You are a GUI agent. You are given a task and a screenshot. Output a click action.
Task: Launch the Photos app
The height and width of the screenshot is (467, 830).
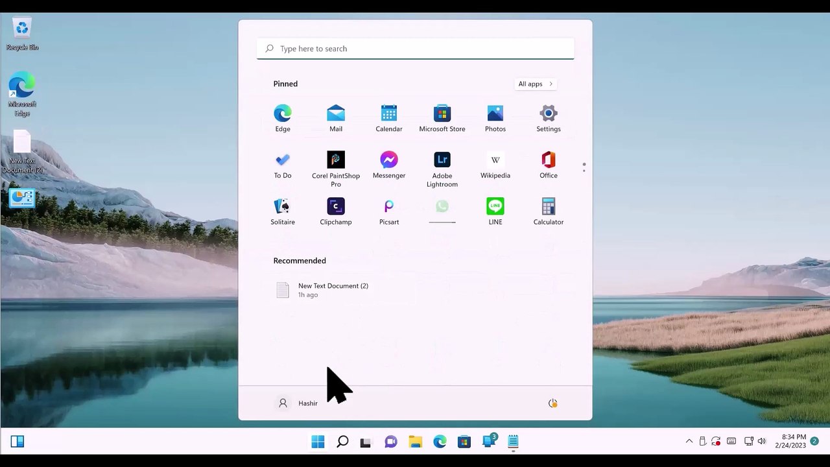(x=495, y=119)
